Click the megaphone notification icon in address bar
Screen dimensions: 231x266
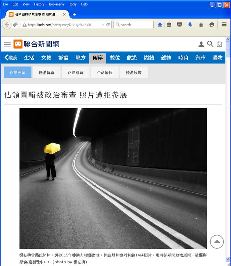click(x=15, y=25)
